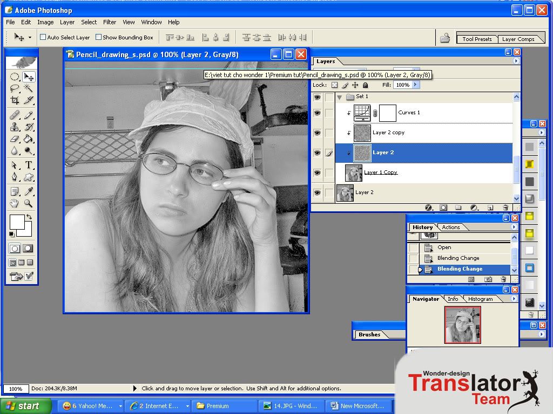The height and width of the screenshot is (414, 553).
Task: Open the Navigator panel flyout menu
Action: [x=514, y=299]
